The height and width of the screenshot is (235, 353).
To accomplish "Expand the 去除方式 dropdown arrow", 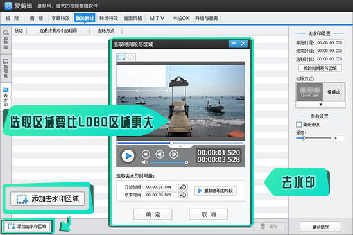I will [x=320, y=105].
